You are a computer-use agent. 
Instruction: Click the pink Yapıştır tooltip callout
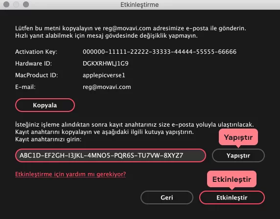coord(238,137)
